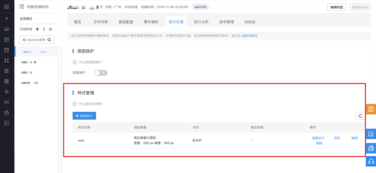Screen dimensions: 376x173
Task: Open the 统计分析 tab
Action: 201,22
